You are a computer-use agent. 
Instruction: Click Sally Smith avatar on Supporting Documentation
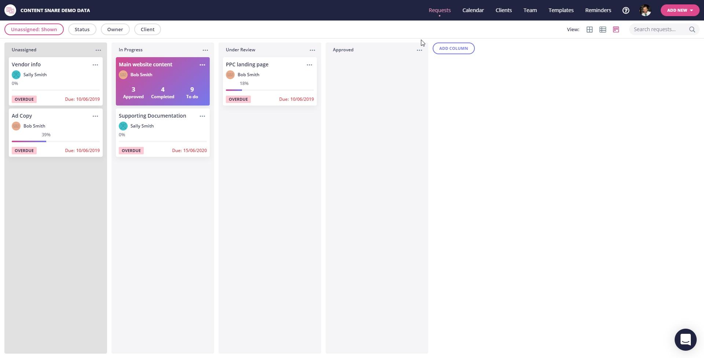(123, 126)
